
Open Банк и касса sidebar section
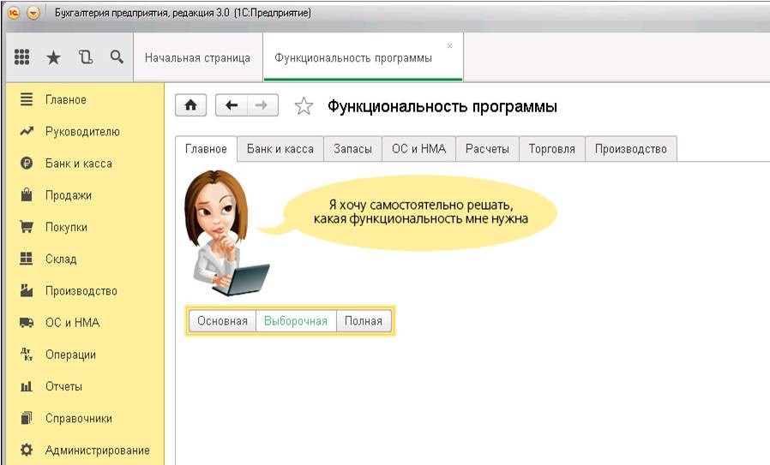[78, 164]
